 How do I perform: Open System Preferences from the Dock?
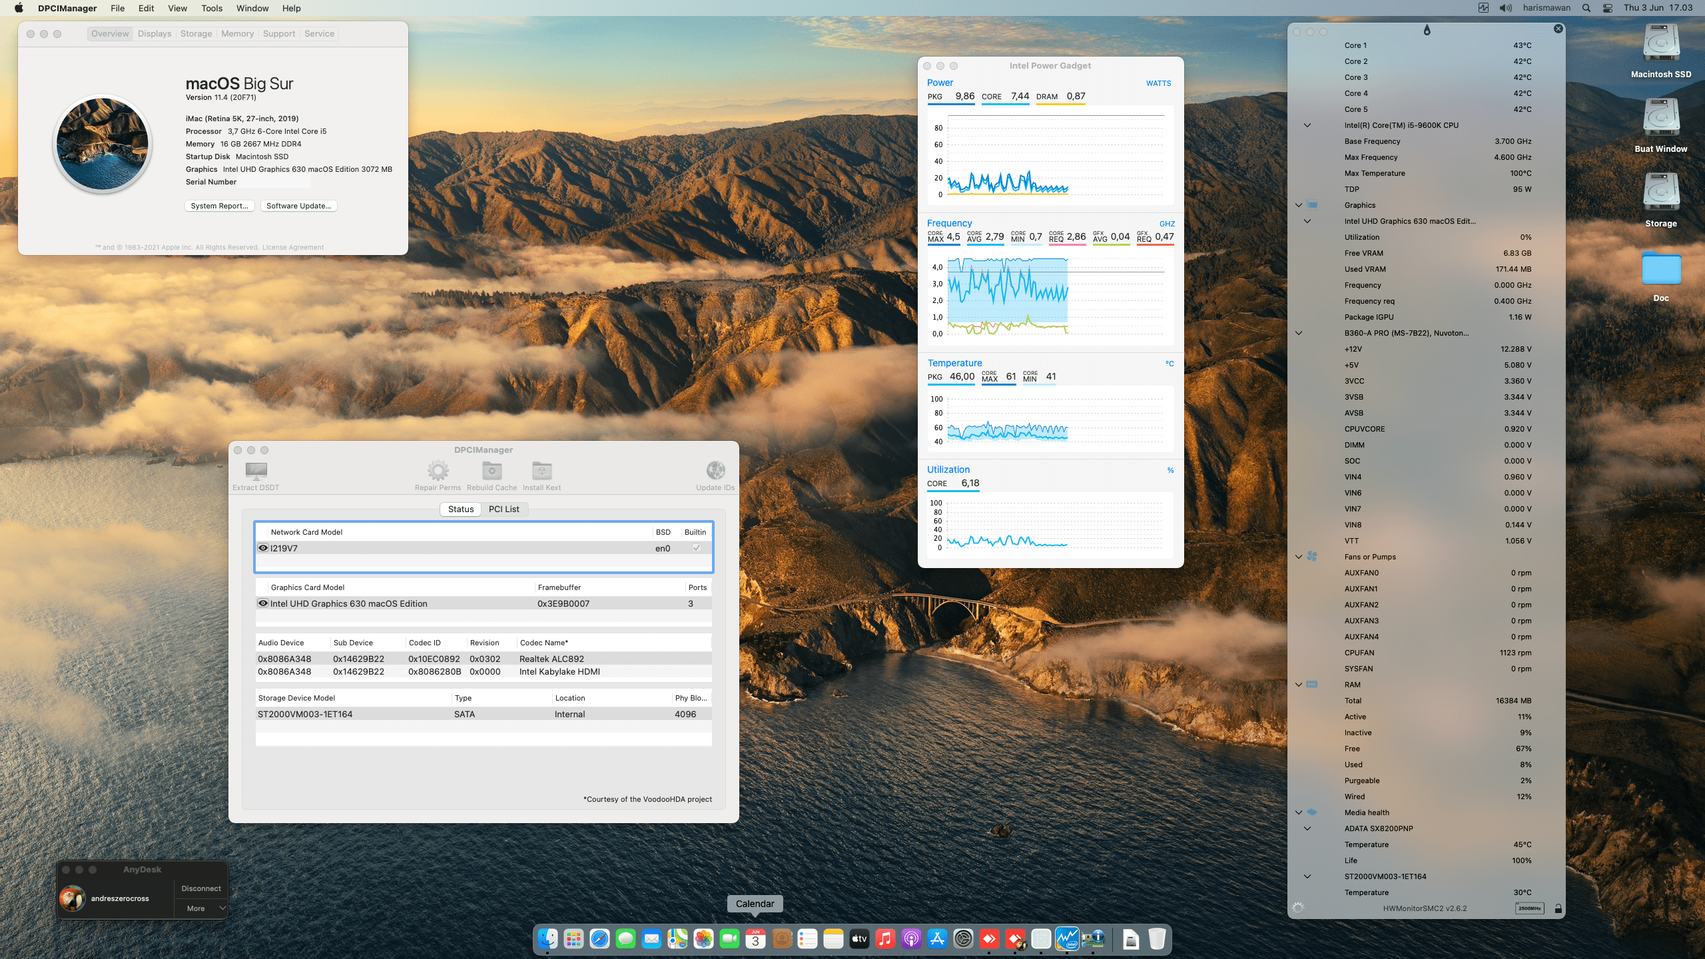click(x=963, y=939)
